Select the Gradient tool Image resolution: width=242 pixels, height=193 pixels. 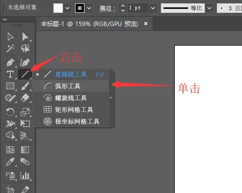click(25, 150)
